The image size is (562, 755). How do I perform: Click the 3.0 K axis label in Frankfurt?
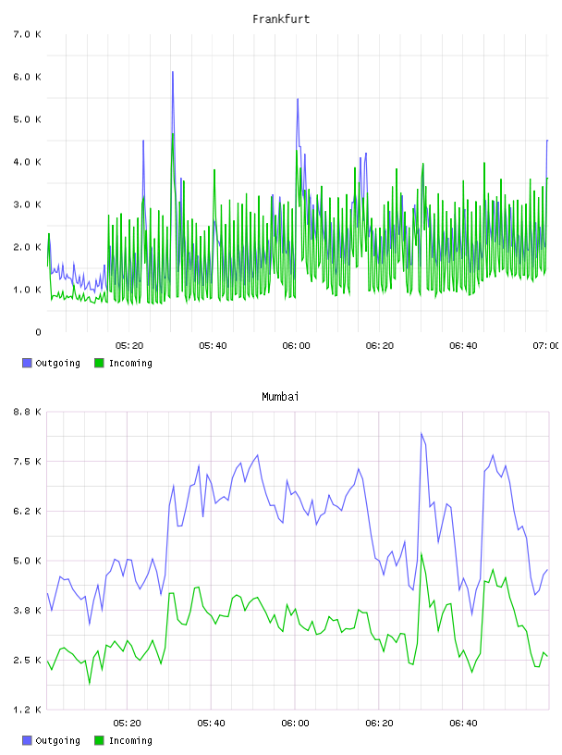click(28, 204)
